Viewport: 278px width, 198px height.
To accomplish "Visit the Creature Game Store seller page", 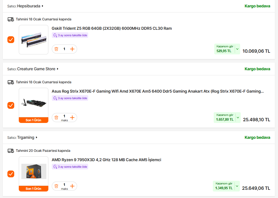I will pos(36,69).
